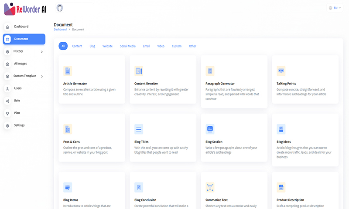The image size is (349, 209).
Task: Switch to the Custom filter tab
Action: pos(177,46)
